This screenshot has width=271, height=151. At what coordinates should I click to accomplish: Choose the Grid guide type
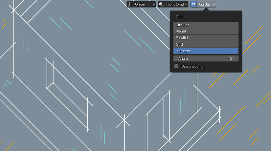coord(206,44)
